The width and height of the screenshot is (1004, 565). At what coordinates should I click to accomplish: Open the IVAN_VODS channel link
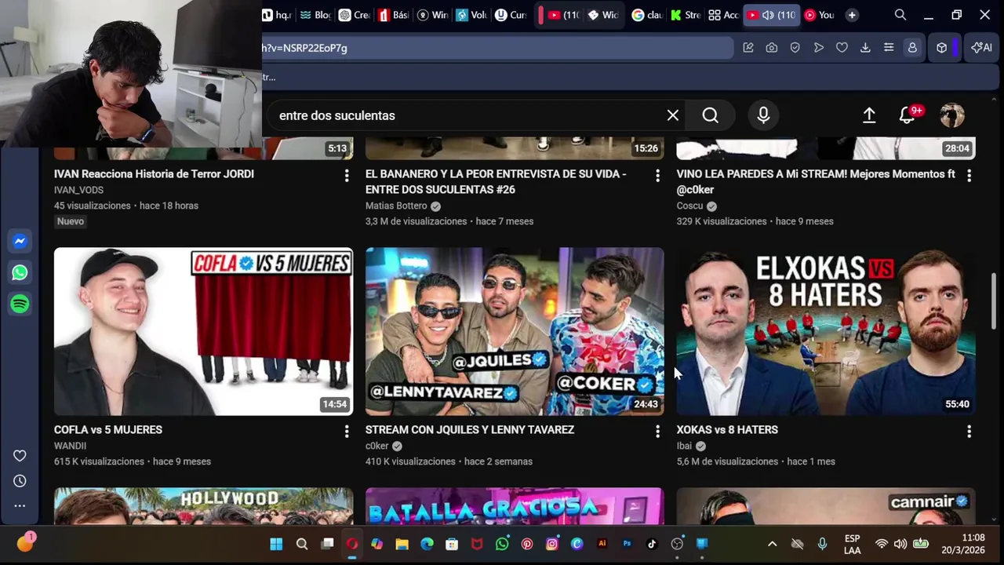[78, 190]
